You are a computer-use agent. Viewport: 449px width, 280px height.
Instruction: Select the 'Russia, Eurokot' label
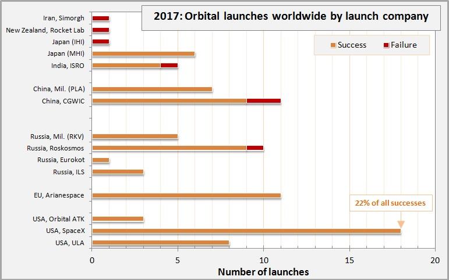(x=61, y=160)
